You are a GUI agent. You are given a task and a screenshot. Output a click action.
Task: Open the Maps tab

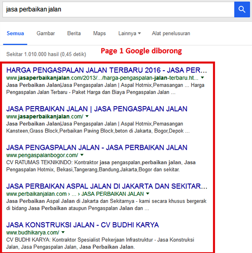point(100,33)
